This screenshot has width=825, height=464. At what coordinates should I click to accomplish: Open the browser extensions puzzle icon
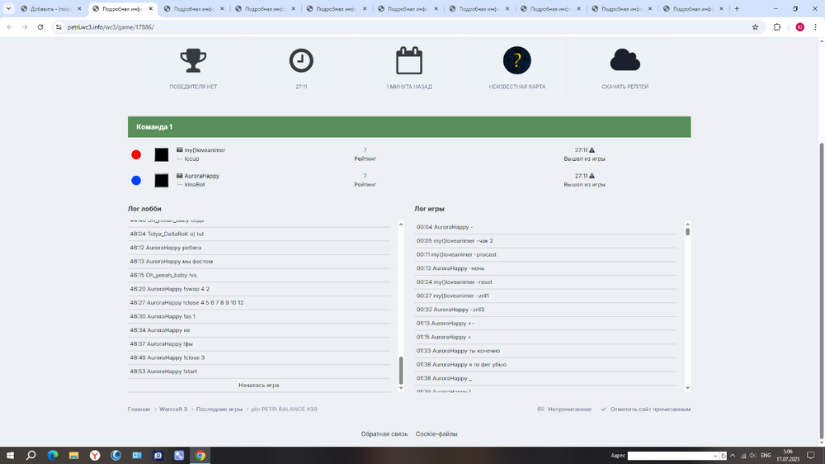pyautogui.click(x=777, y=26)
